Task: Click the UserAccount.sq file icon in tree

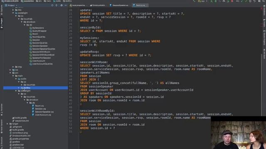Action: point(33,115)
